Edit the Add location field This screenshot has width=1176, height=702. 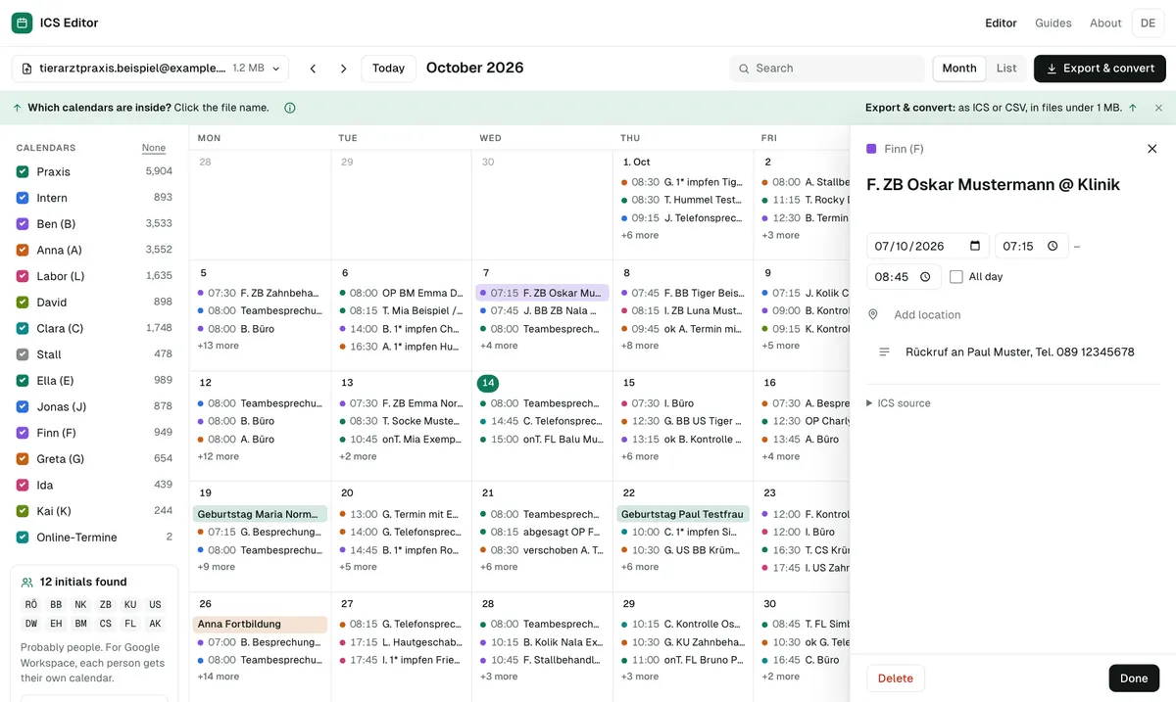(x=1024, y=314)
